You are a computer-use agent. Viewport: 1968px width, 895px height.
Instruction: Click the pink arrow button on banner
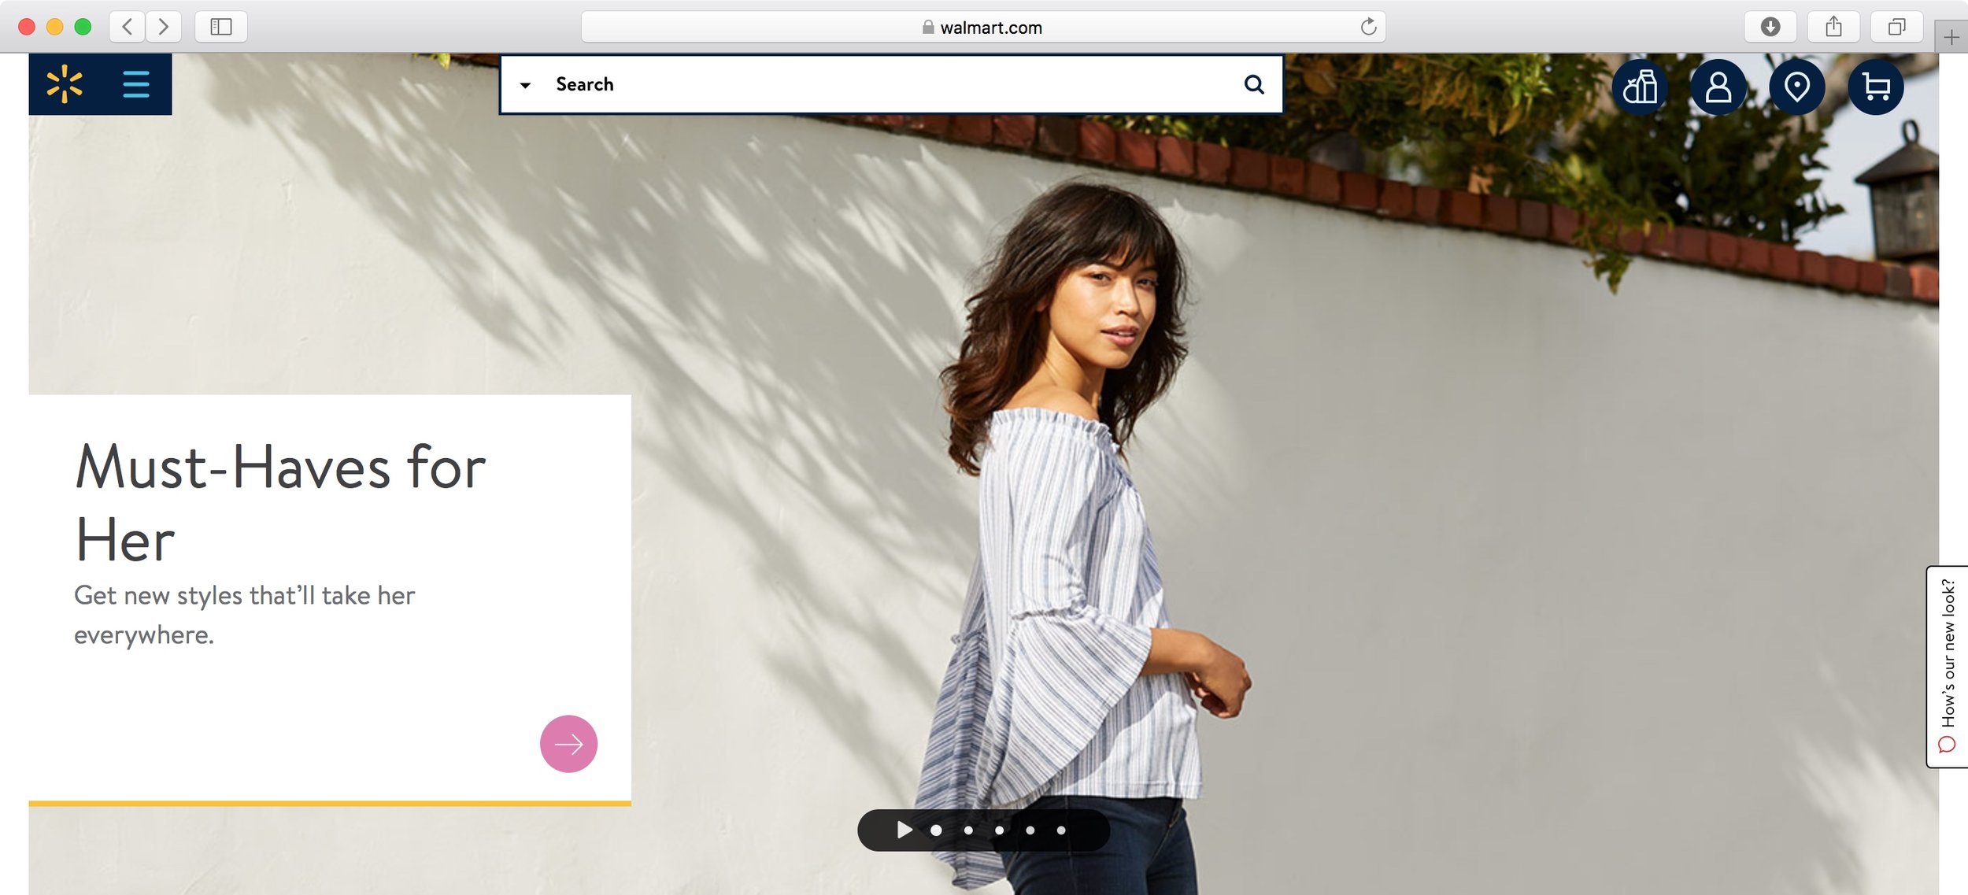coord(568,743)
